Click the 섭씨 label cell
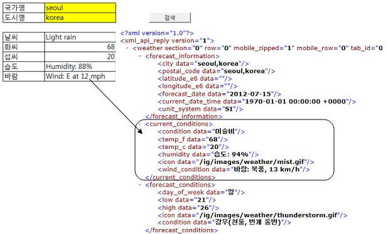Viewport: 388px width, 234px height. coord(24,57)
